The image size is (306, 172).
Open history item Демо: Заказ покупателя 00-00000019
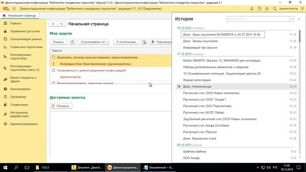[223, 34]
